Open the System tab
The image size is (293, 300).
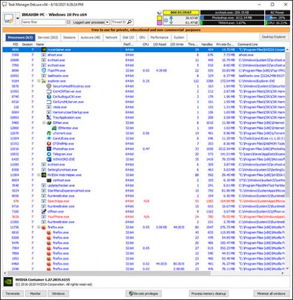(179, 37)
